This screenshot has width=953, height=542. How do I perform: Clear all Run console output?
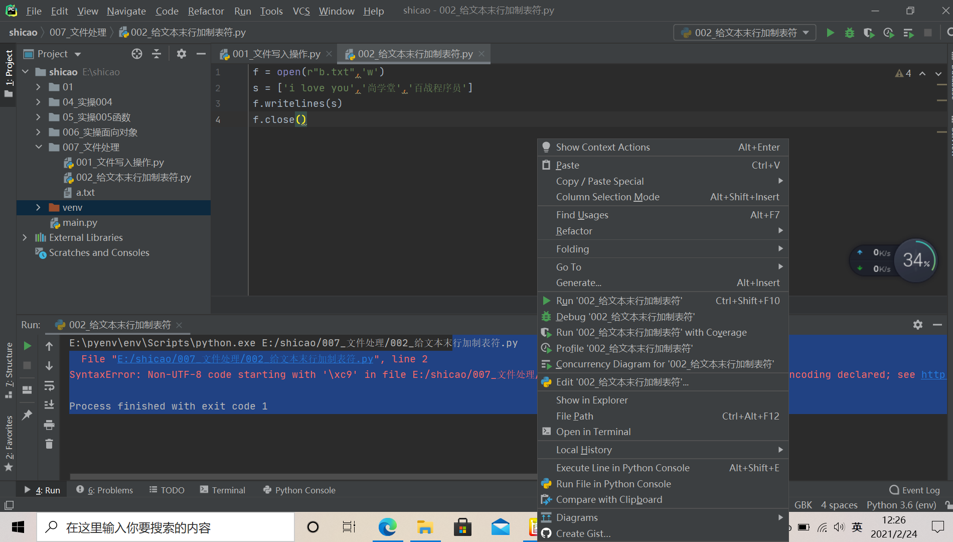pyautogui.click(x=49, y=444)
